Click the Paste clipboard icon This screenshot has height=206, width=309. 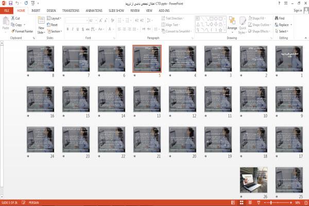point(6,21)
